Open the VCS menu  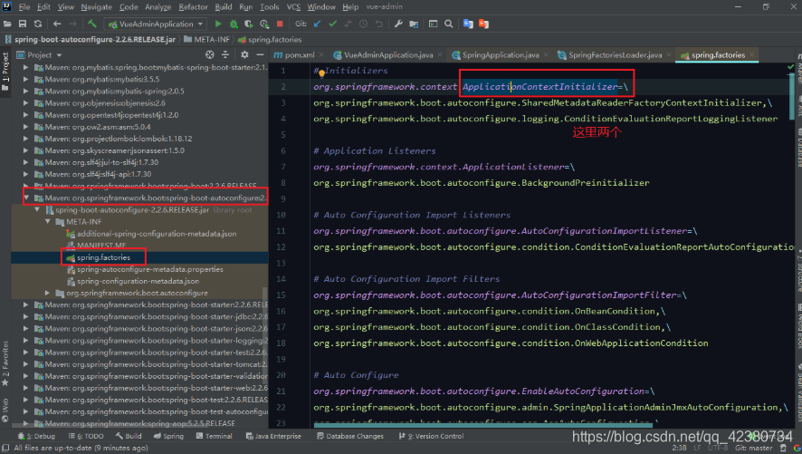(x=293, y=6)
